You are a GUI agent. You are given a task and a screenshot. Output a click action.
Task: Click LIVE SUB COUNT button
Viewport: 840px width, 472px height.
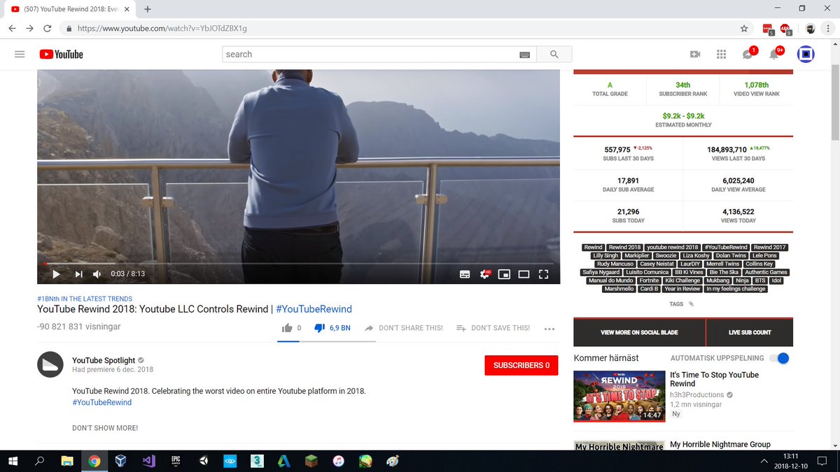coord(750,333)
